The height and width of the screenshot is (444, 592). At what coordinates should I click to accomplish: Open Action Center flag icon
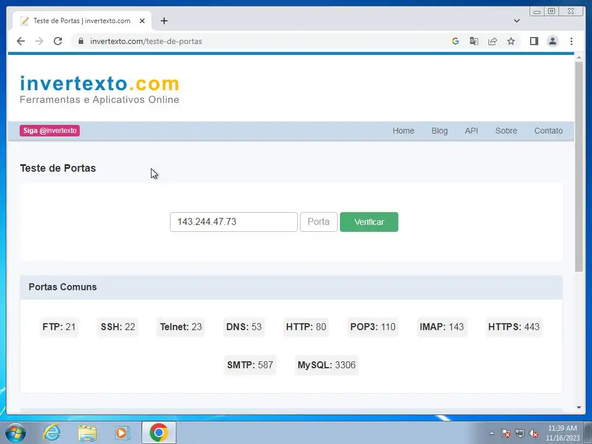point(506,433)
